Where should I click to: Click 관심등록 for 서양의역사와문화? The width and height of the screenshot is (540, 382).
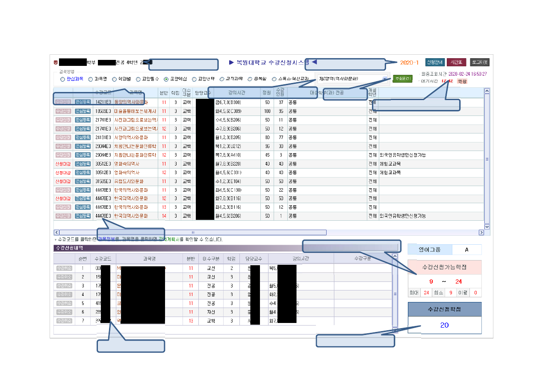pos(83,137)
